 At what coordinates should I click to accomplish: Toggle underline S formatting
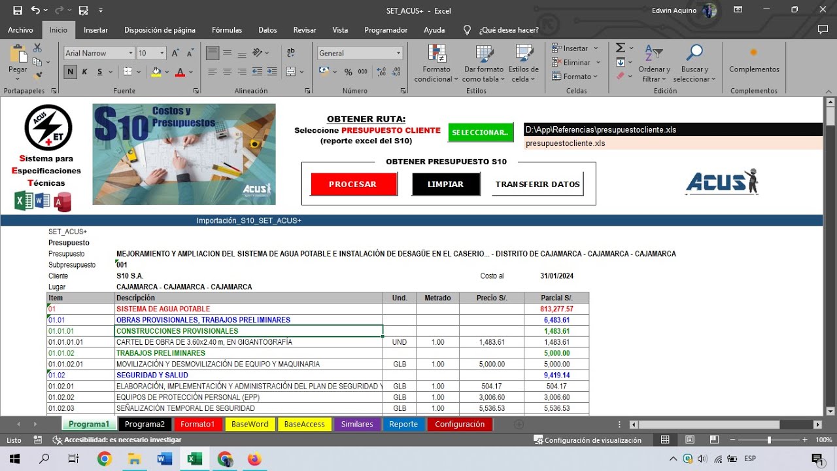tap(101, 72)
